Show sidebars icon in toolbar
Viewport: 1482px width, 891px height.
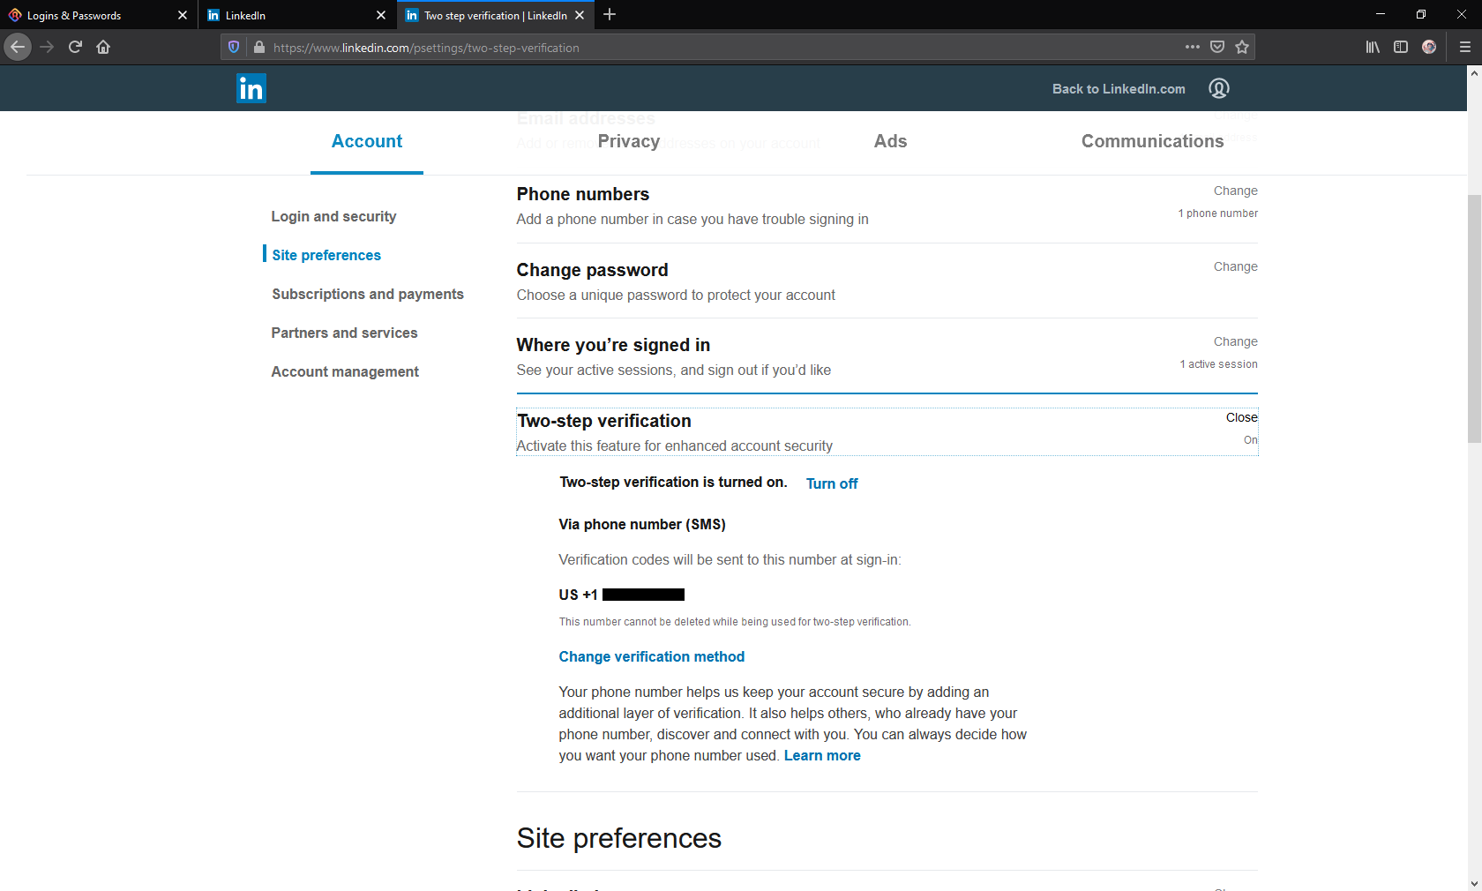click(x=1401, y=47)
